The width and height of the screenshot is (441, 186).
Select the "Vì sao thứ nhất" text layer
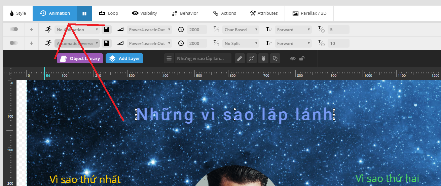[85, 179]
